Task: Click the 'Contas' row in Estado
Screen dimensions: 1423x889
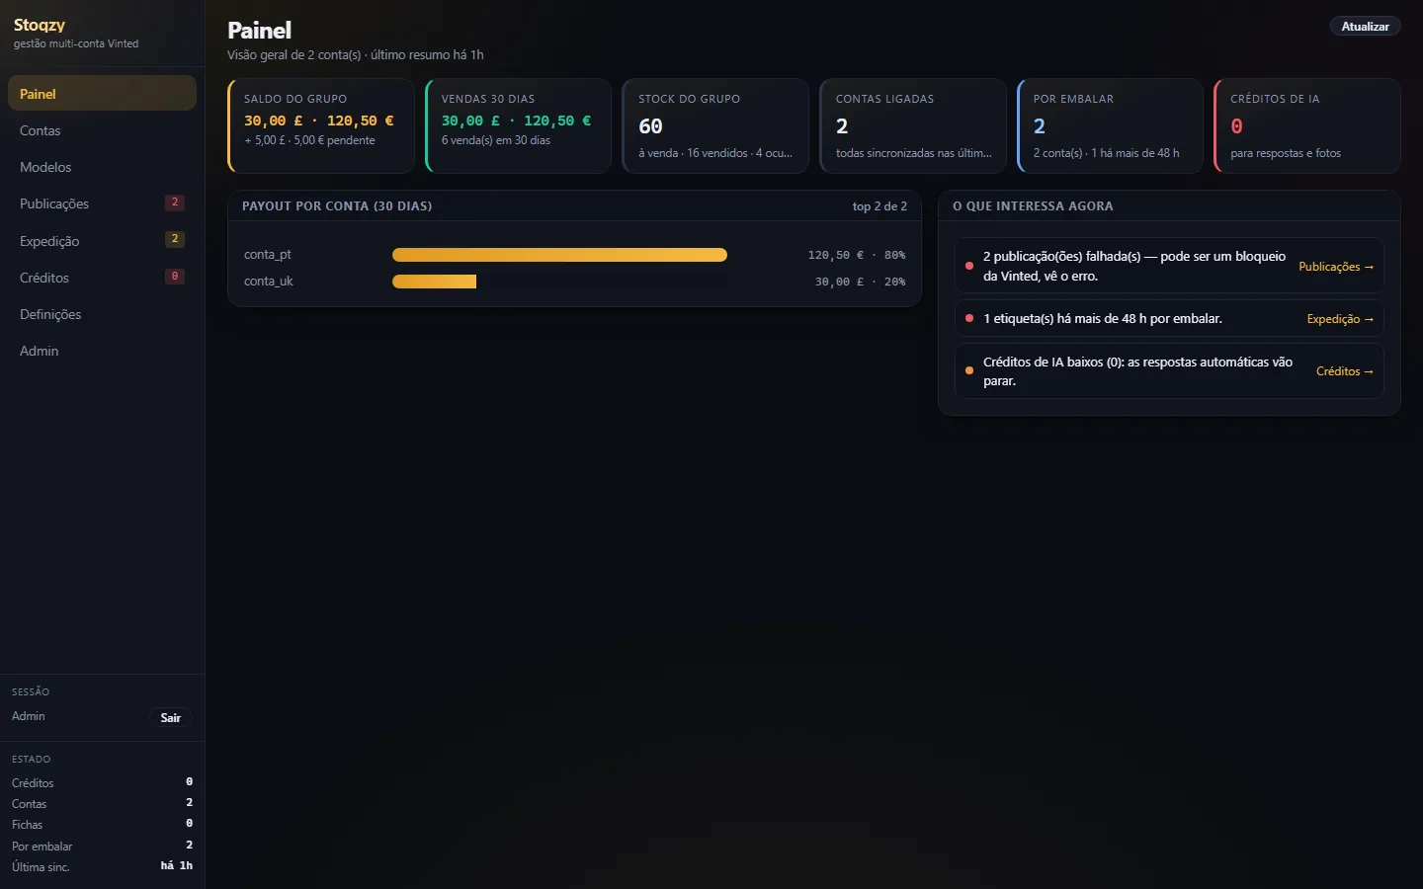Action: click(102, 803)
